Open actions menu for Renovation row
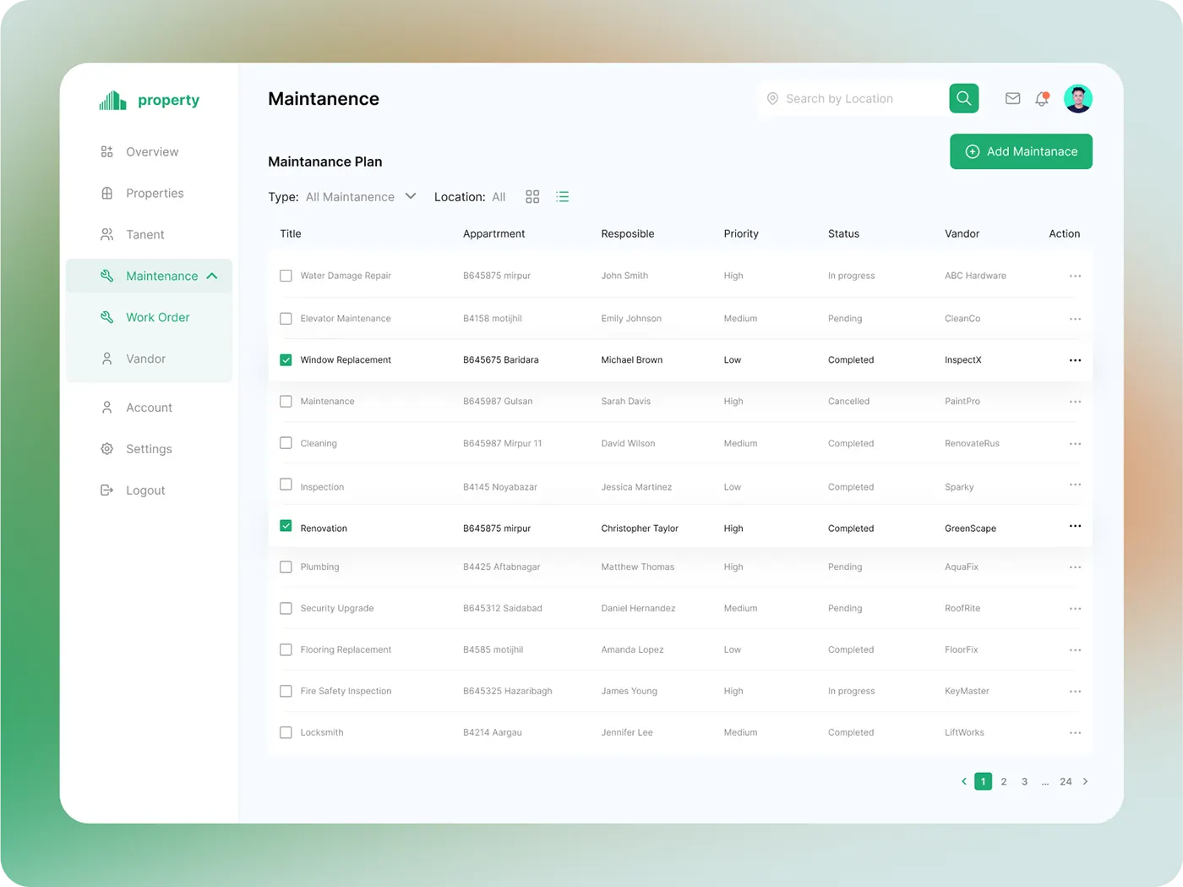1183x887 pixels. [1075, 526]
